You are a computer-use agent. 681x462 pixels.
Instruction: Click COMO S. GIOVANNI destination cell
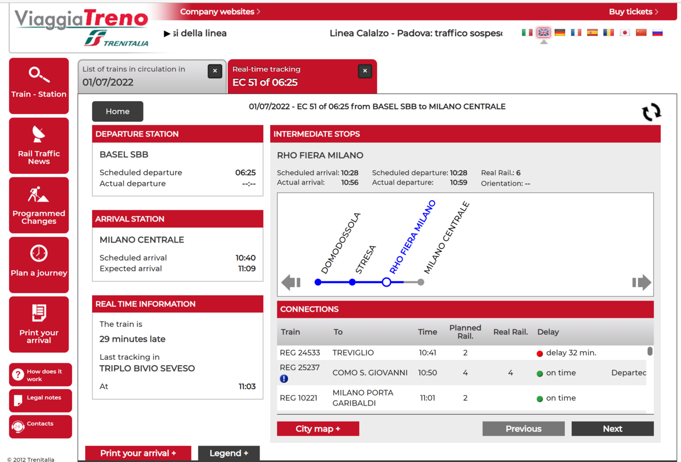370,373
